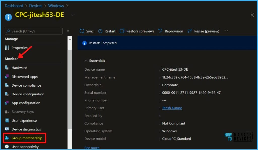The height and width of the screenshot is (150, 258).
Task: Click the CPC-jitesh53-DE page title
Action: [40, 15]
